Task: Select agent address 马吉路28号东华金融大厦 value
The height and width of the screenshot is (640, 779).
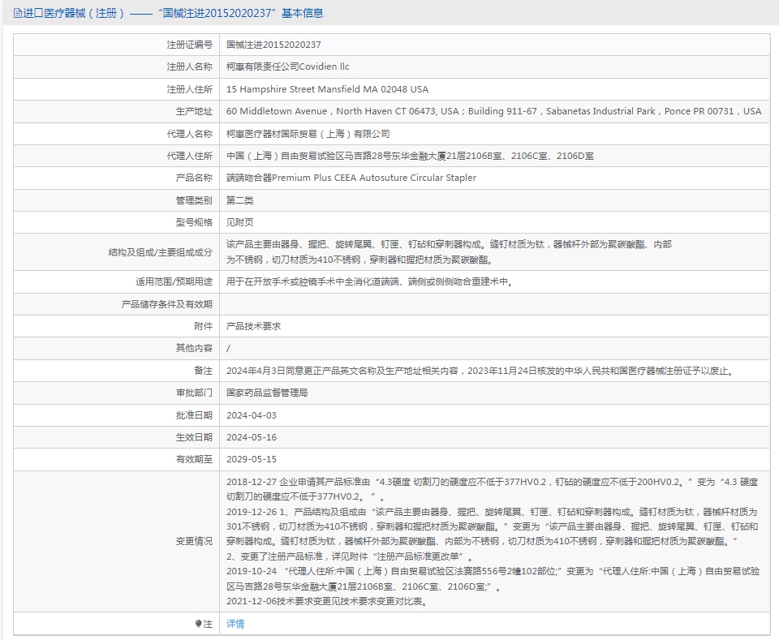Action: click(x=410, y=156)
